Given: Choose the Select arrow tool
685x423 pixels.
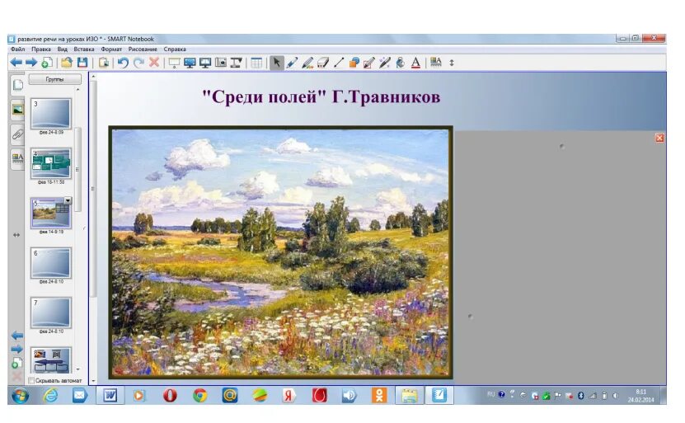Looking at the screenshot, I should point(276,63).
